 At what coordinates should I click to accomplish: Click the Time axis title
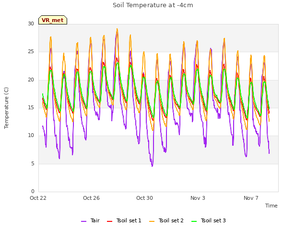[x=272, y=206]
